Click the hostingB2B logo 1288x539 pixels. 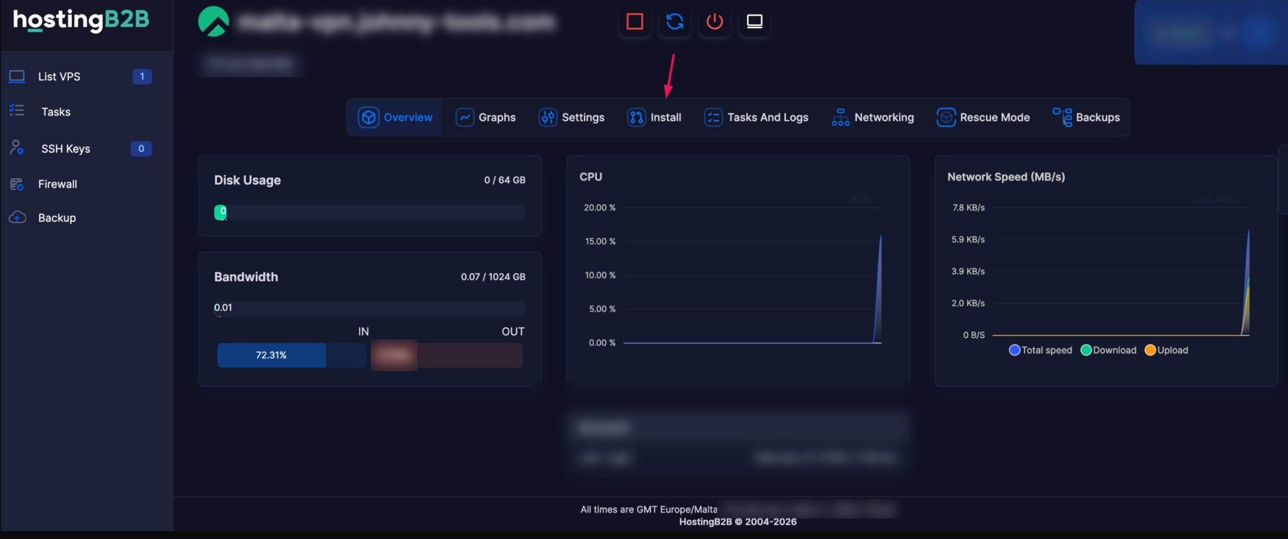click(x=81, y=21)
